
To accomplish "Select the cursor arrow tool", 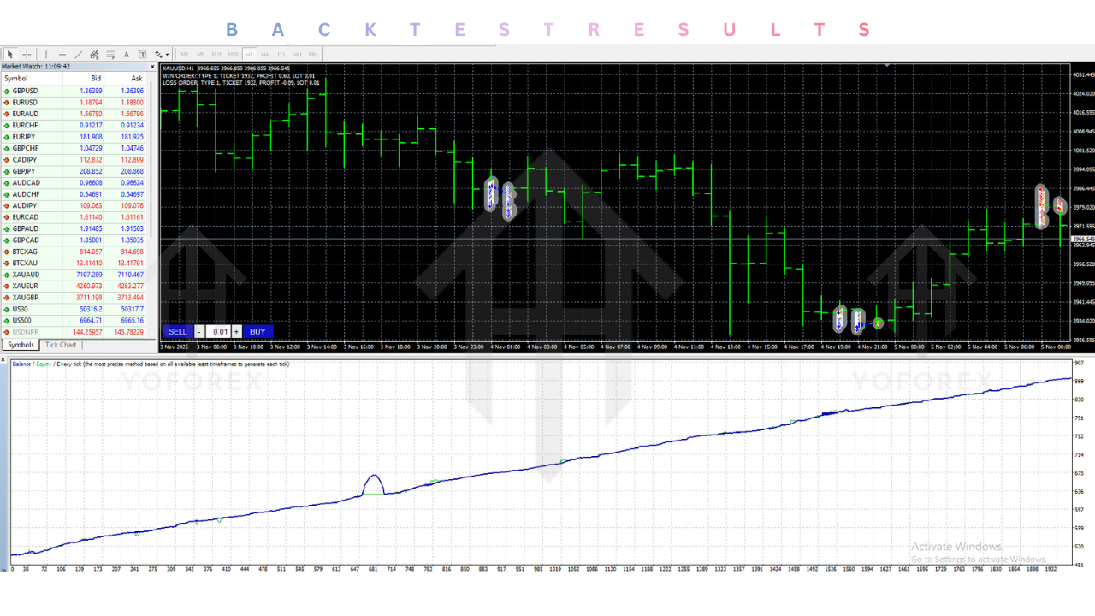I will [x=10, y=54].
